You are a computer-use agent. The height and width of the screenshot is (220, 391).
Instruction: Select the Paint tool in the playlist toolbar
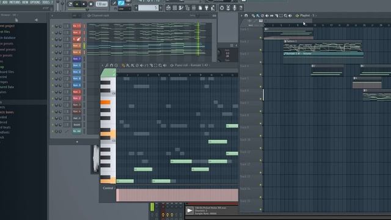[258, 15]
